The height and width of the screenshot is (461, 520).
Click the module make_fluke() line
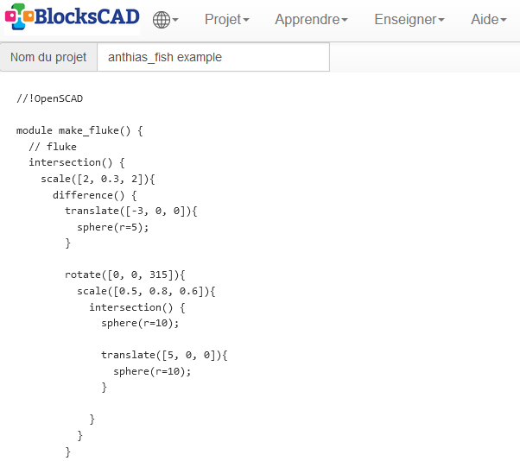[79, 131]
